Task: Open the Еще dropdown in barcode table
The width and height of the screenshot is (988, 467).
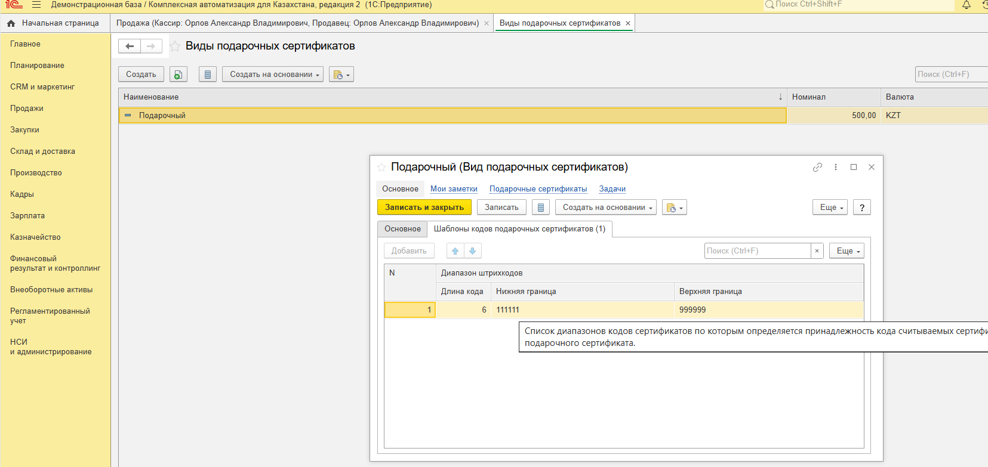Action: coord(847,251)
